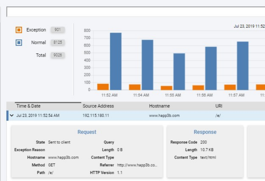Click the blue bar for 11:55 AM
The image size is (265, 181).
pyautogui.click(x=179, y=72)
